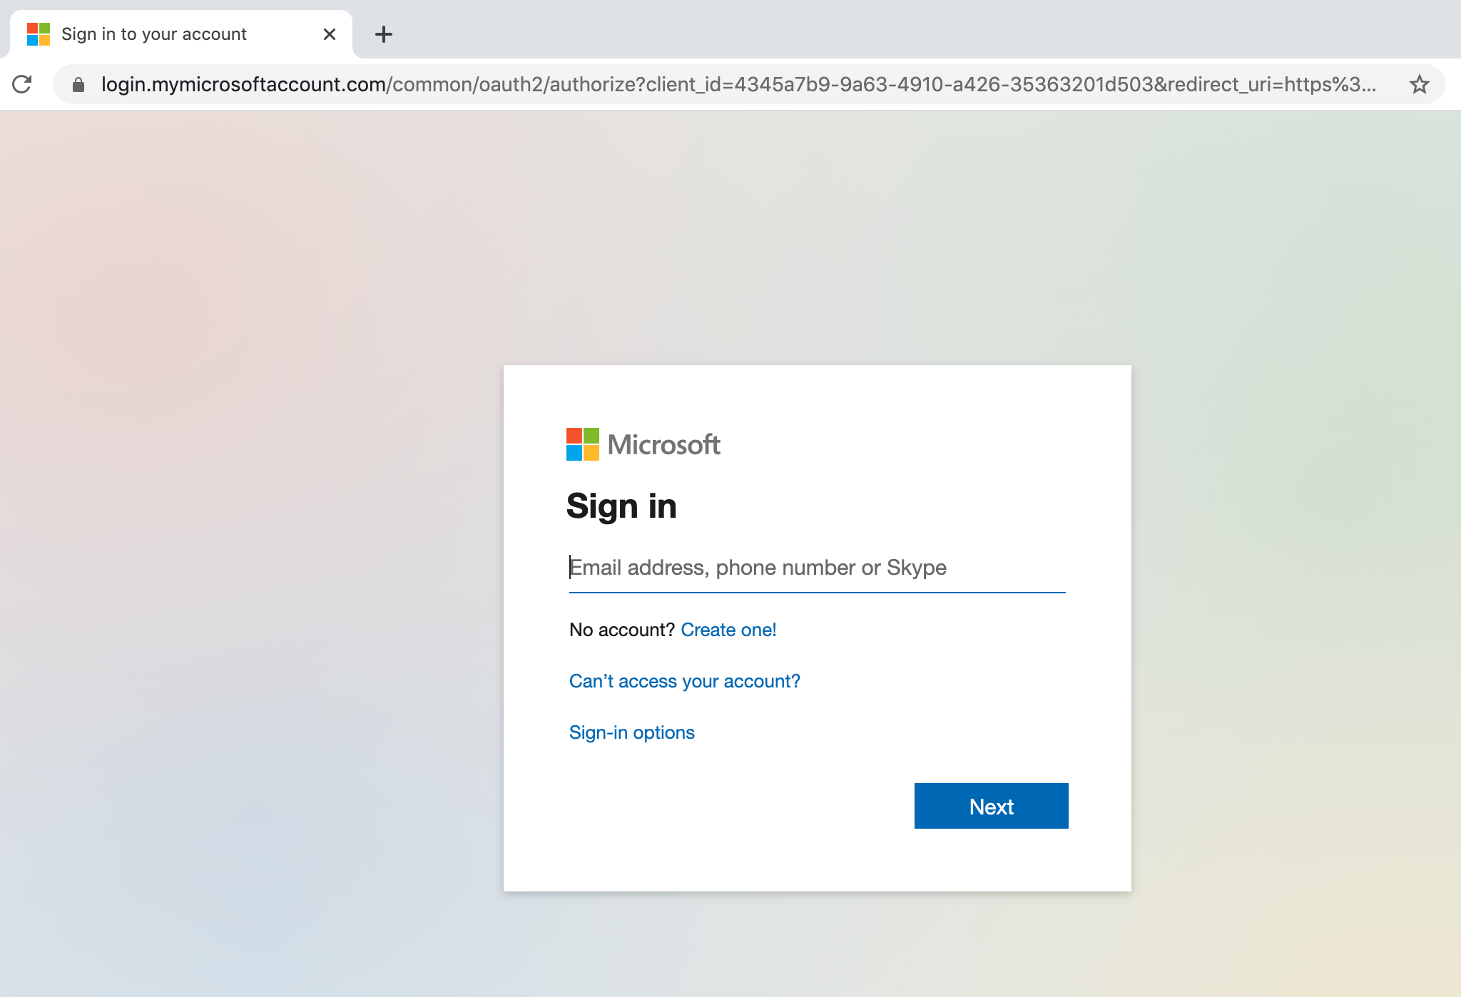The height and width of the screenshot is (997, 1461).
Task: Click the reload page icon
Action: 22,84
